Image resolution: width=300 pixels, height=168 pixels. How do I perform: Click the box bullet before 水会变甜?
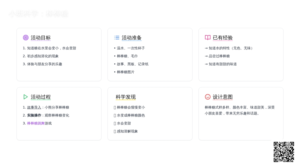(115, 123)
